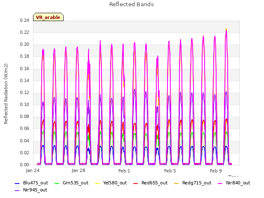Click the Feb 5 x-axis tick label
The height and width of the screenshot is (198, 264).
point(170,171)
